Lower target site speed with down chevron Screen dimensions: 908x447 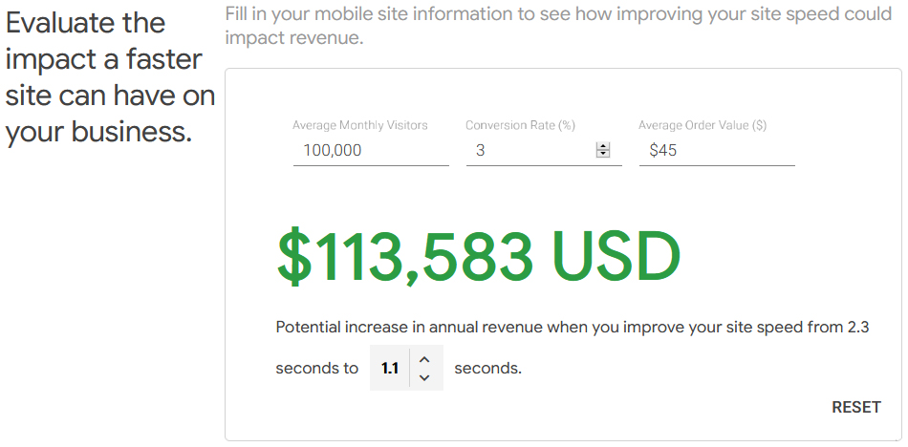[425, 377]
